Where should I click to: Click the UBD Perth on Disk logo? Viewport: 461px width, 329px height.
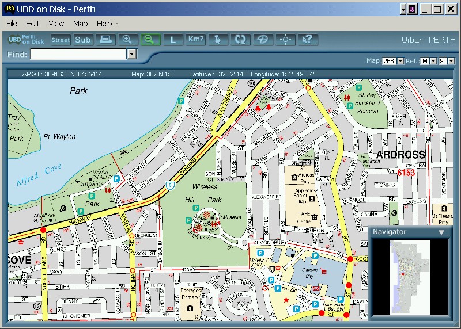pos(26,40)
